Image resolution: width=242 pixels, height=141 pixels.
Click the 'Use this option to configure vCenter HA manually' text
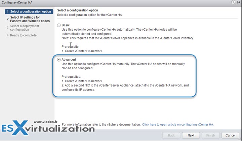click(123, 66)
